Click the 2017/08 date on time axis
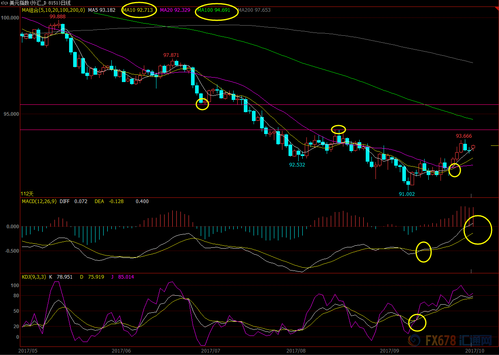Image resolution: width=499 pixels, height=355 pixels. click(295, 350)
